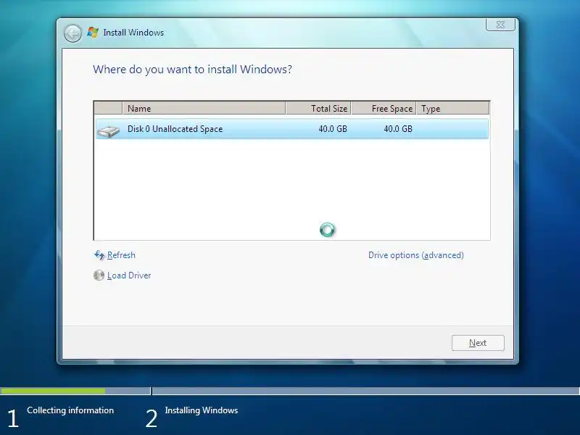Click the Refresh arrows icon
Viewport: 580px width, 435px height.
(x=99, y=255)
